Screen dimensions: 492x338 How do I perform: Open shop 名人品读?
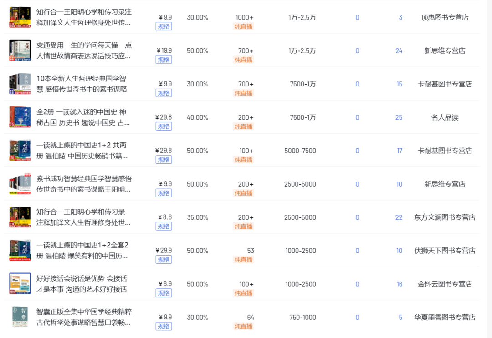coord(445,117)
